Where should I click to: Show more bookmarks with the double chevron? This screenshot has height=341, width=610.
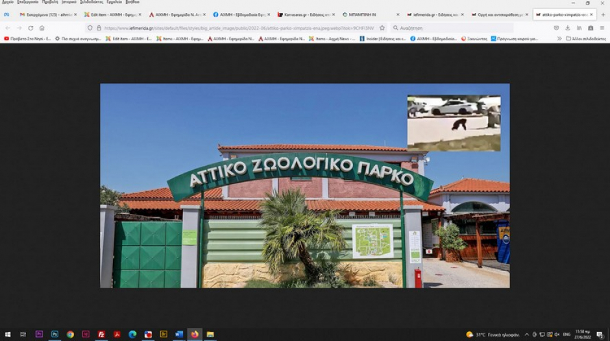[559, 38]
